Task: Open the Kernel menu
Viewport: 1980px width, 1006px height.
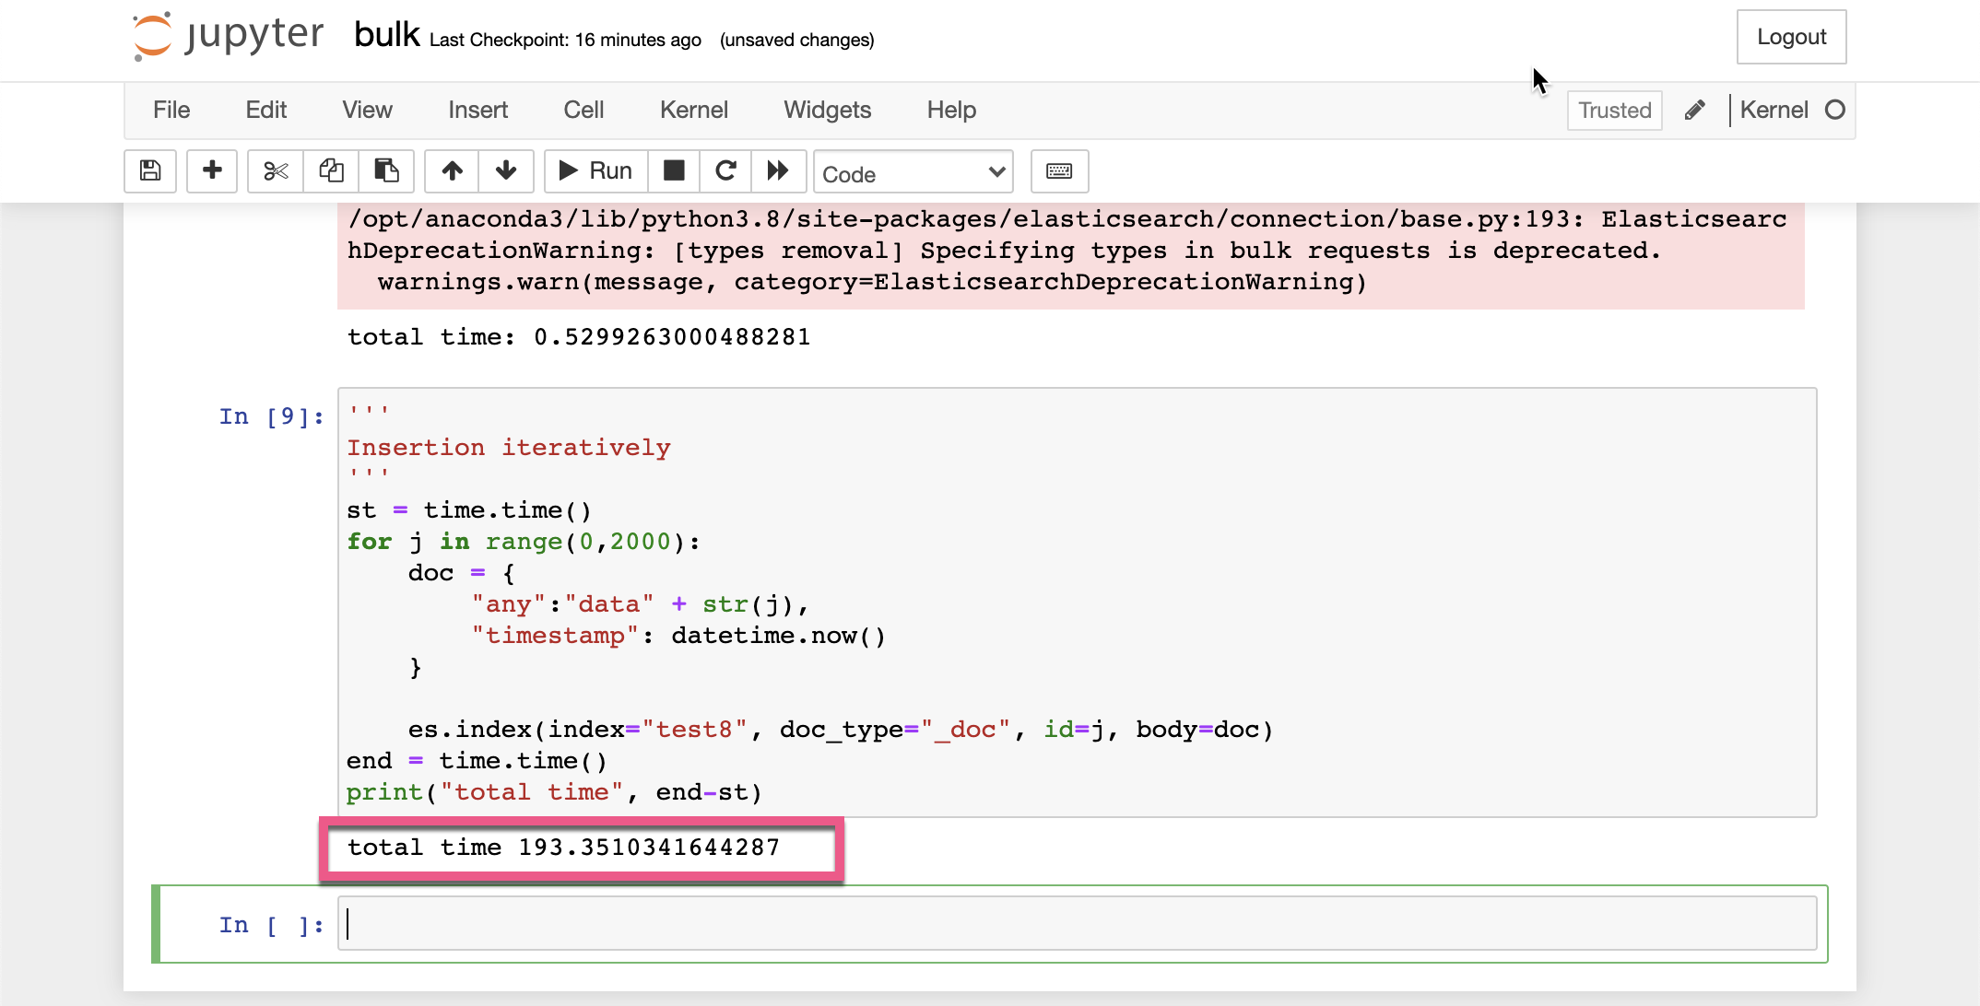Action: pyautogui.click(x=693, y=110)
